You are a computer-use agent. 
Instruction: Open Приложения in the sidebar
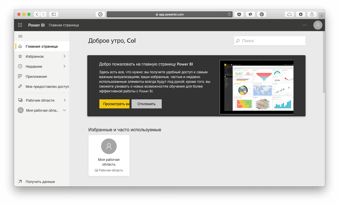pos(42,77)
